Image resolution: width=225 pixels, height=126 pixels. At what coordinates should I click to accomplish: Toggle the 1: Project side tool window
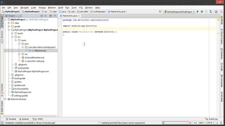click(2, 21)
